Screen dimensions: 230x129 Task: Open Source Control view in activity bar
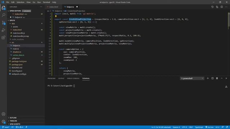[3, 23]
